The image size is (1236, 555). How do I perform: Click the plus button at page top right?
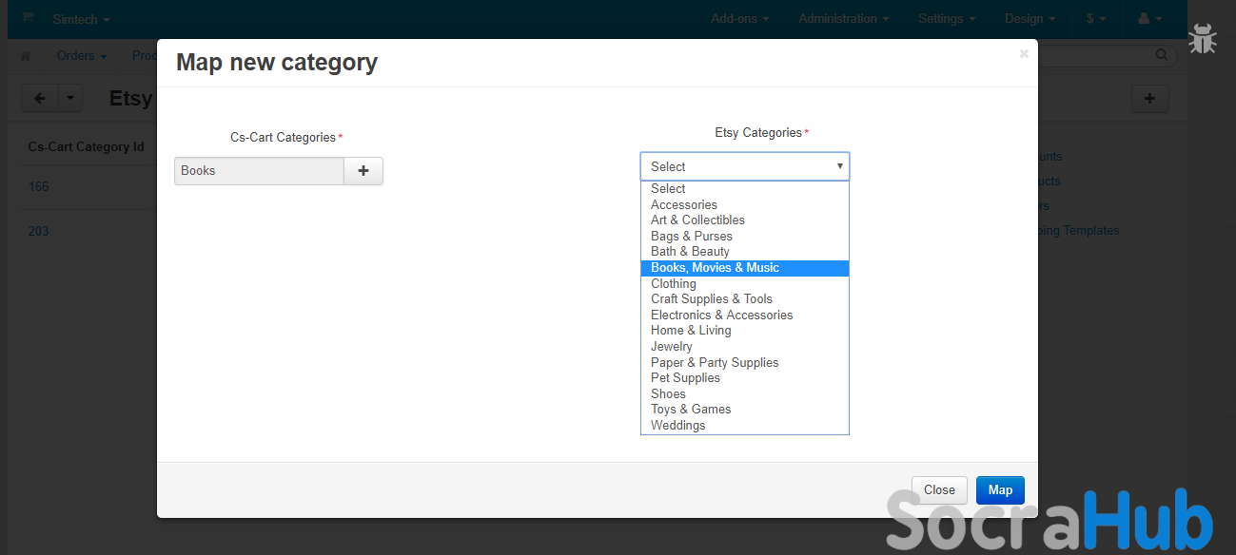[x=1149, y=99]
